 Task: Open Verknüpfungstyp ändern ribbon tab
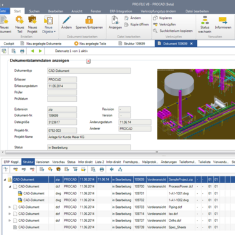[x=158, y=11]
